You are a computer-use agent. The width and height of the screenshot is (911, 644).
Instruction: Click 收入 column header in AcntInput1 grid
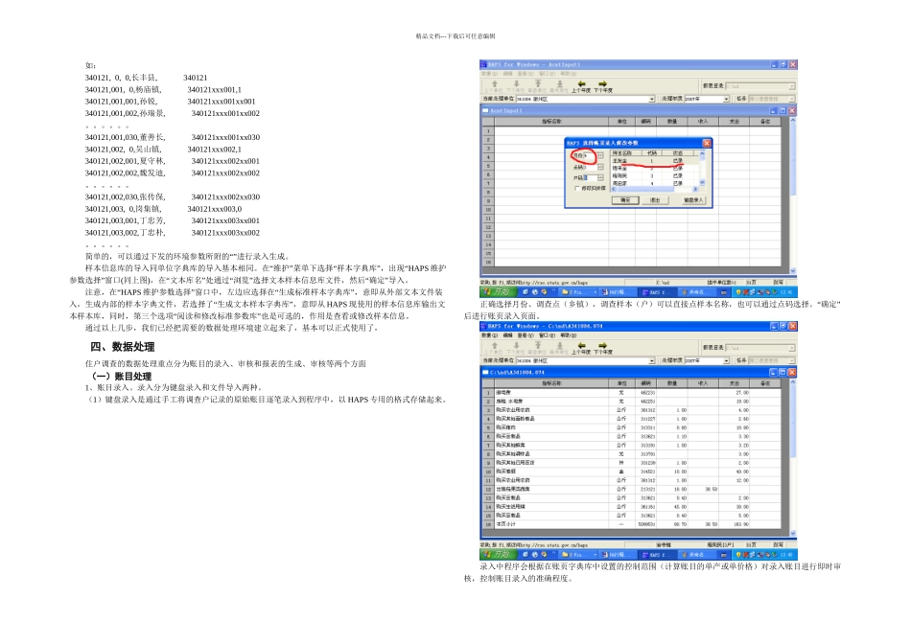tap(703, 122)
